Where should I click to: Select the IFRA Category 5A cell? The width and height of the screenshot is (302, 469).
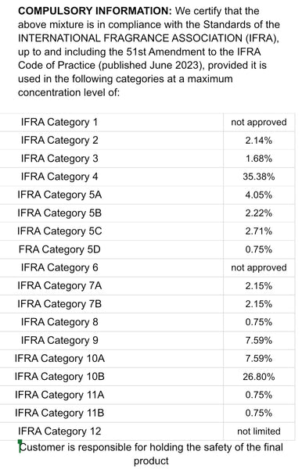click(x=111, y=195)
